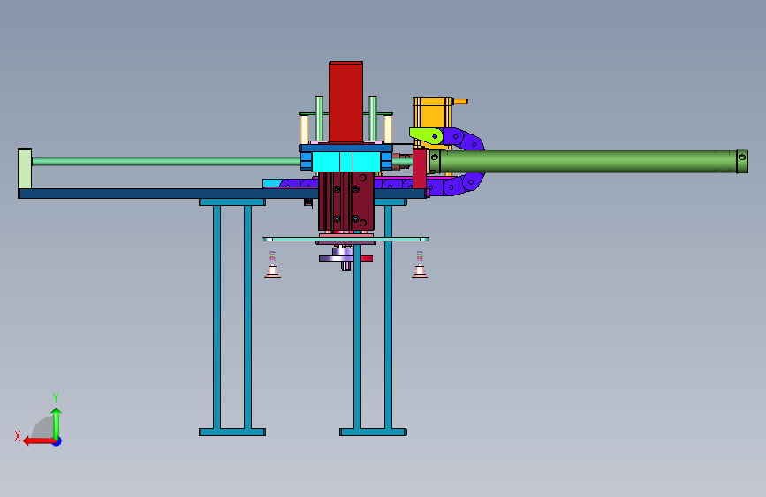Viewport: 766px width, 497px height.
Task: Select the left suction cup
Action: [273, 271]
